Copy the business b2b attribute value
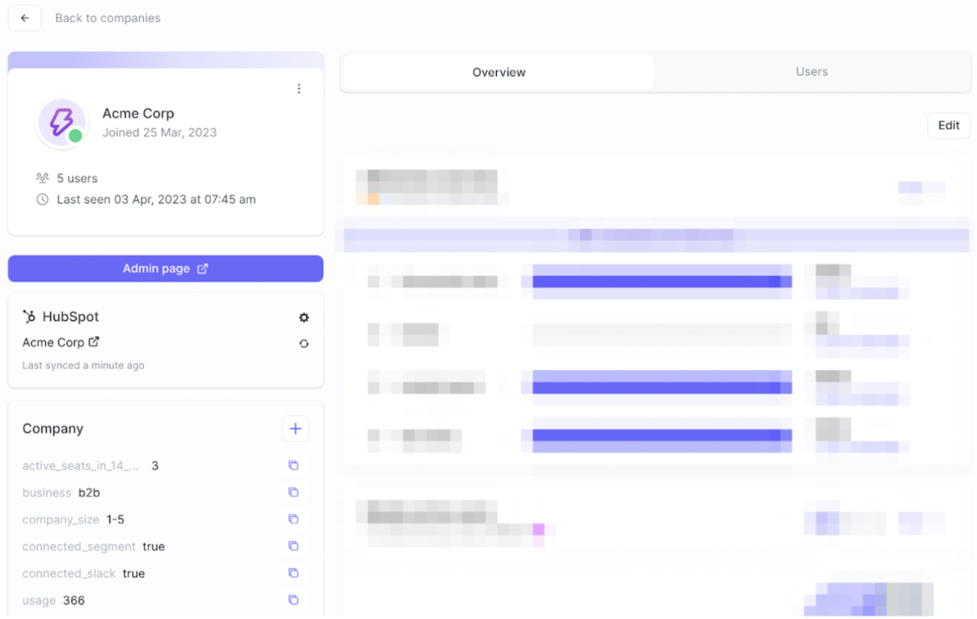 (294, 492)
